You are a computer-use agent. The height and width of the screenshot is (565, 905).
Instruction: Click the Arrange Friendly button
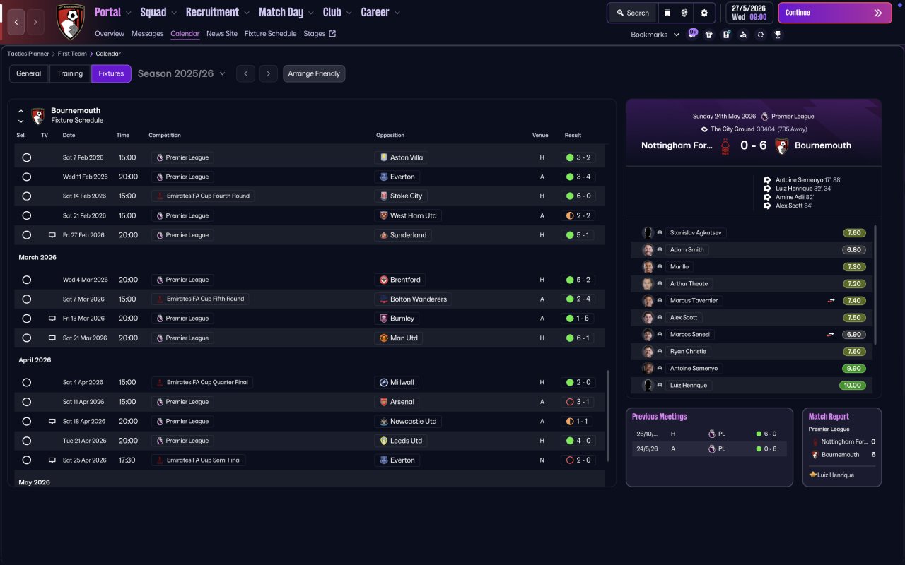tap(314, 73)
